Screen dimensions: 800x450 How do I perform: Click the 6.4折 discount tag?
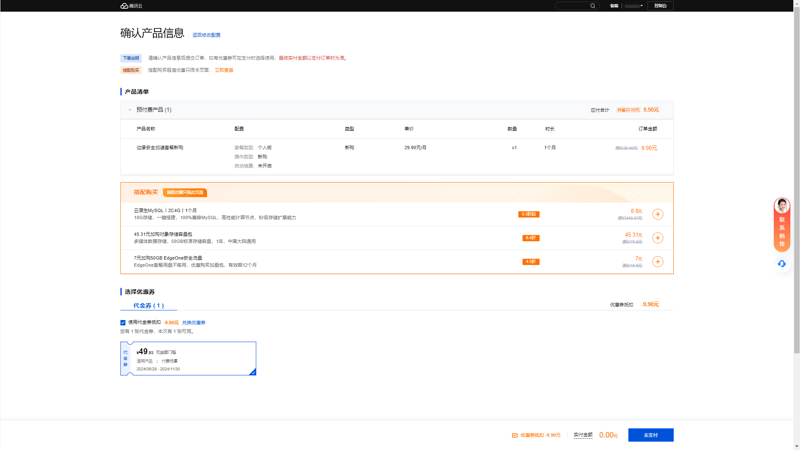click(x=531, y=238)
